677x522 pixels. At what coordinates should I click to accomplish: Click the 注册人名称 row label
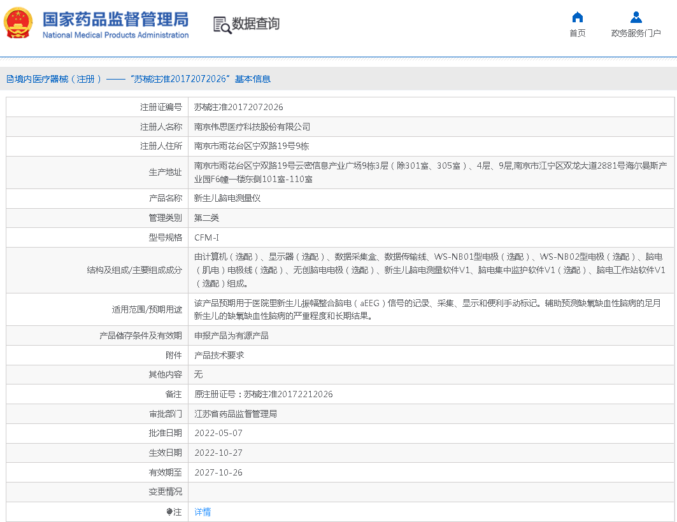click(162, 126)
